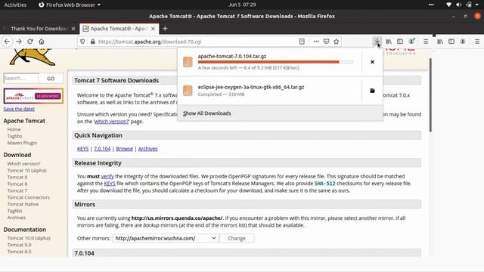This screenshot has height=272, width=484.
Task: Open the clock showing Jun 5 07:29
Action: 242,5
